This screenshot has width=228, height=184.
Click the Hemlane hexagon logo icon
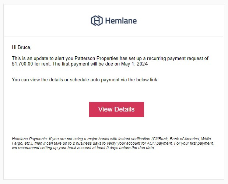(97, 21)
